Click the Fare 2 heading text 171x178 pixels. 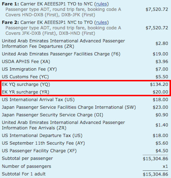coord(11,23)
